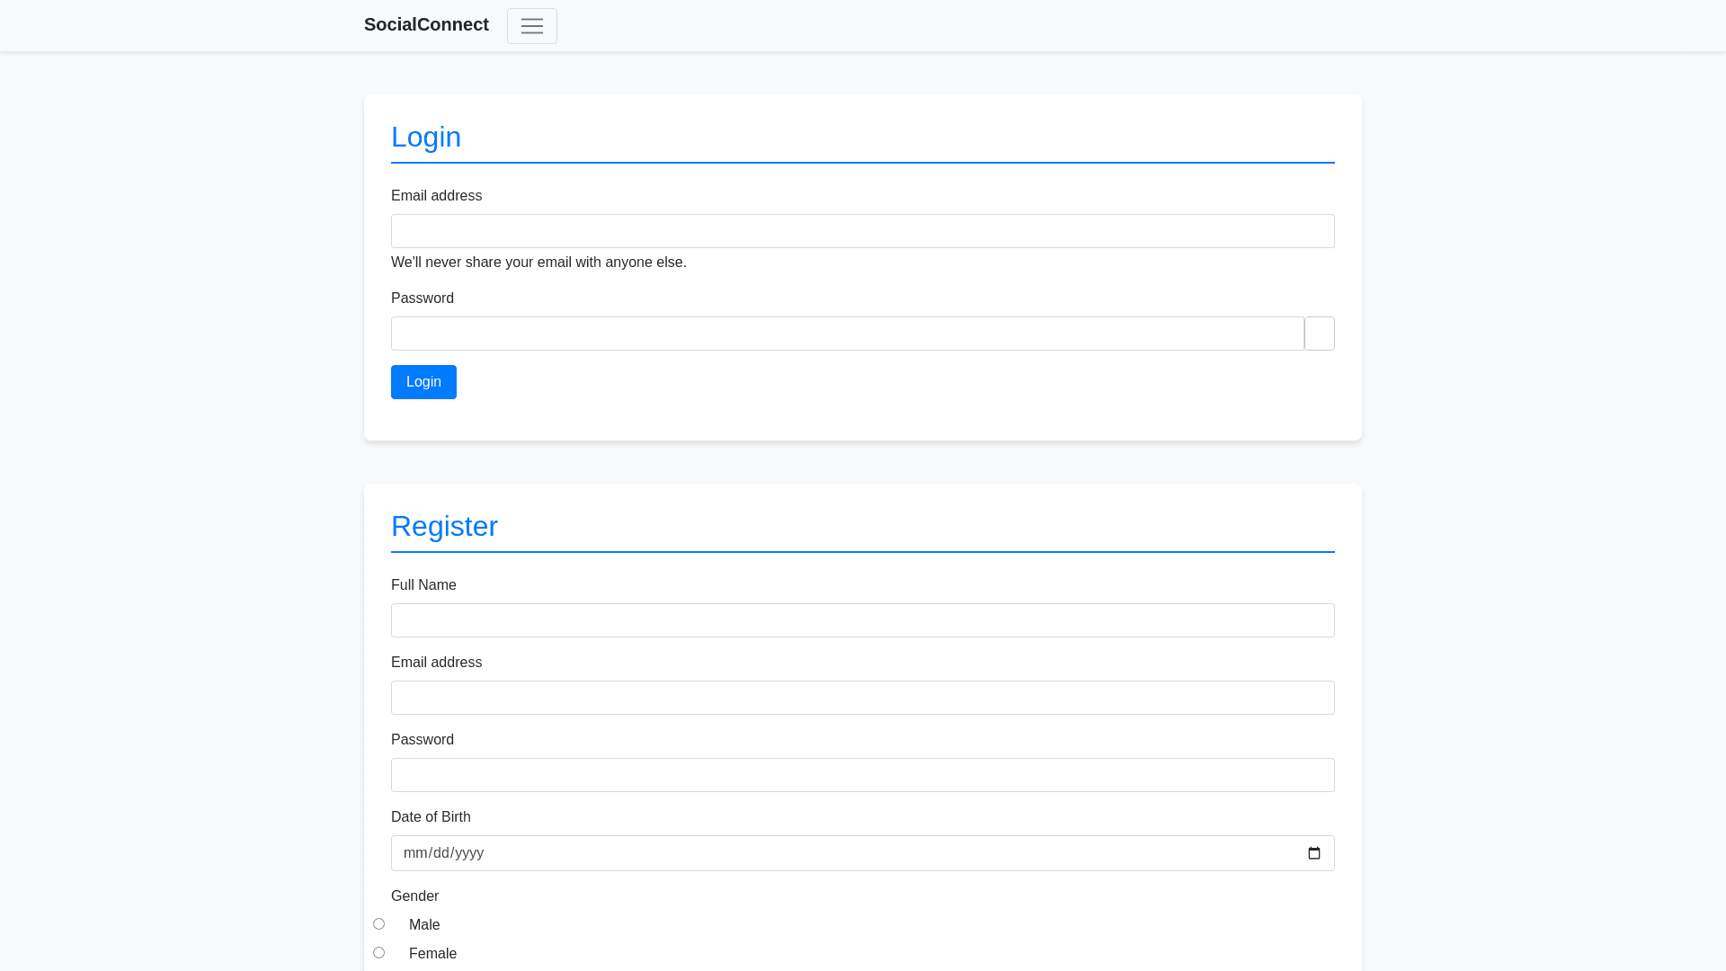Open the Date of Birth calendar picker
Image resolution: width=1726 pixels, height=971 pixels.
(1313, 853)
